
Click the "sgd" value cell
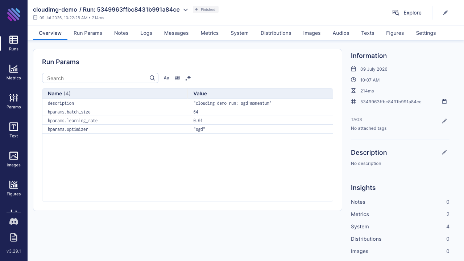point(199,129)
